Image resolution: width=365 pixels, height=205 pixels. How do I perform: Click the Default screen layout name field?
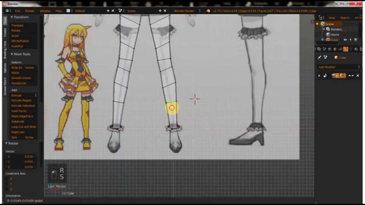88,11
